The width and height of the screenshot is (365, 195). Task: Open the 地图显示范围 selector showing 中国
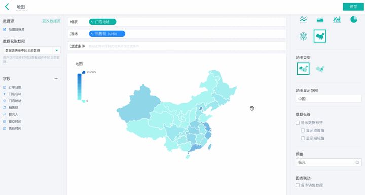(x=328, y=99)
